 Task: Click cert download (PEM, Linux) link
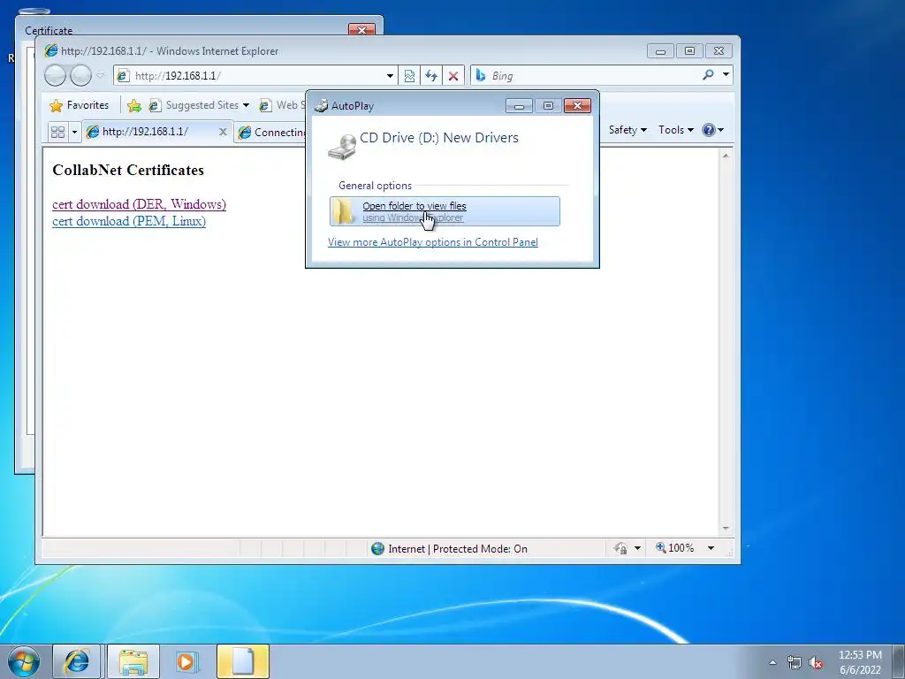[129, 221]
